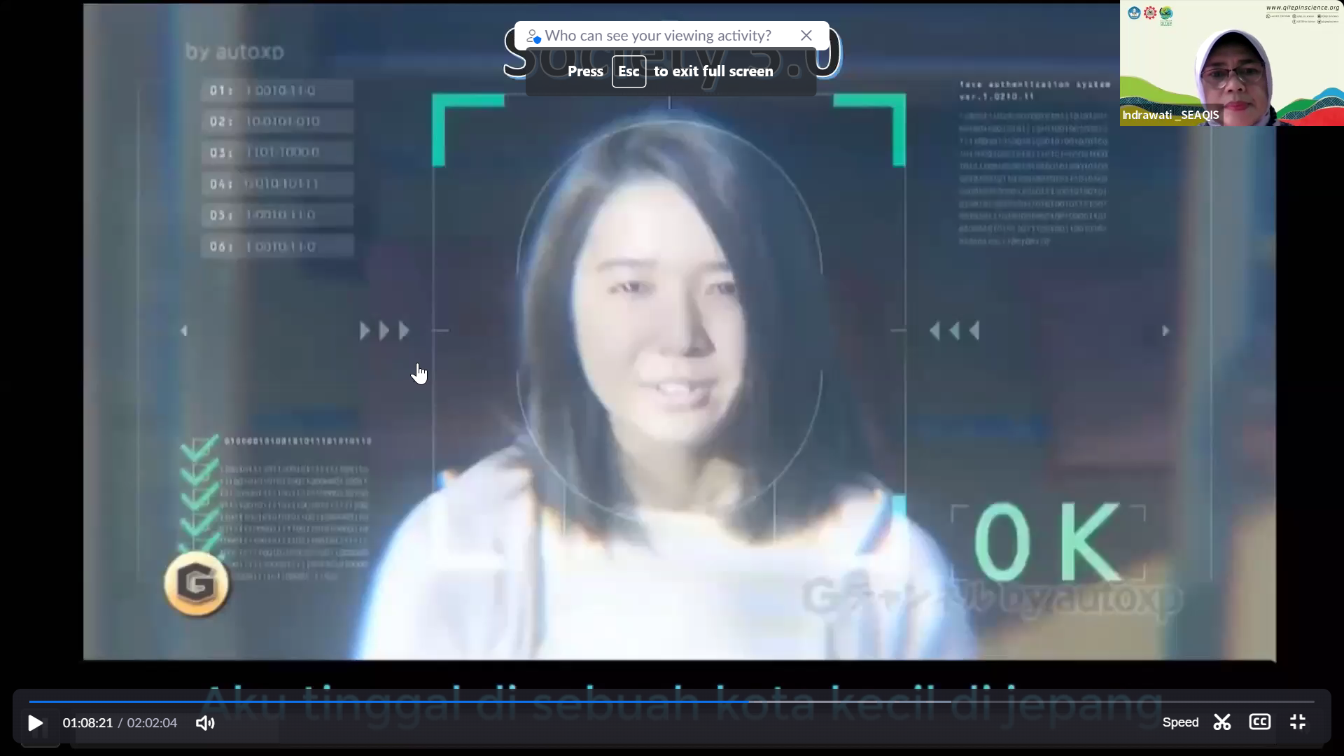Open the scissors trim tool
Viewport: 1344px width, 756px height.
pyautogui.click(x=1222, y=722)
